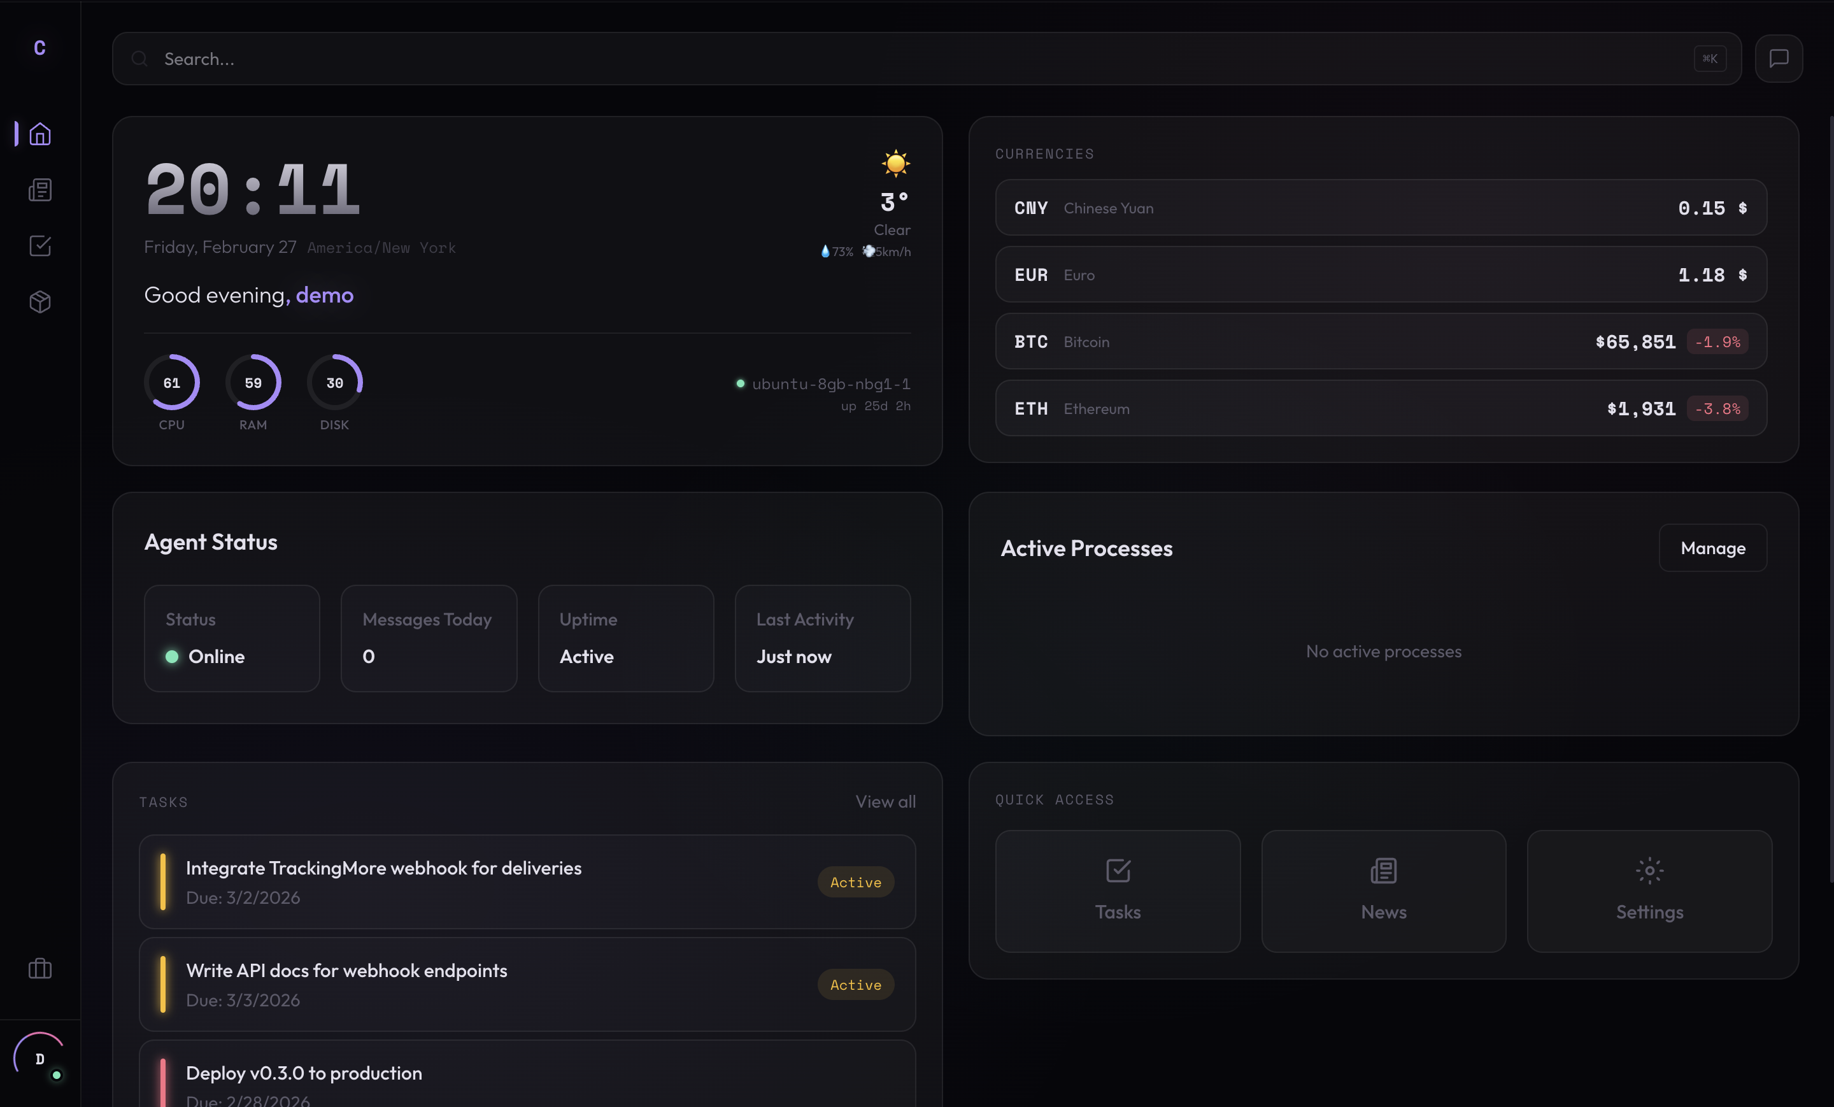Open the user avatar D

point(39,1059)
